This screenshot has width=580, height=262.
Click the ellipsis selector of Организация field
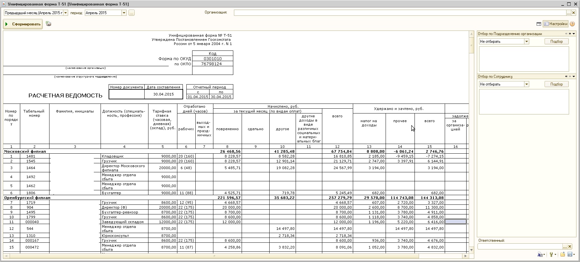click(x=568, y=13)
